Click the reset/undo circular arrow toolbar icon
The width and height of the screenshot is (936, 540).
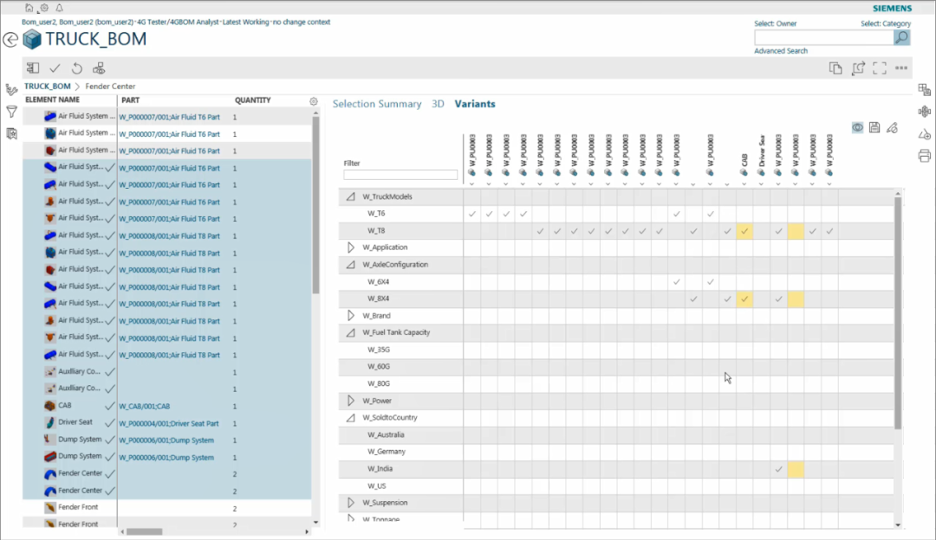tap(76, 68)
